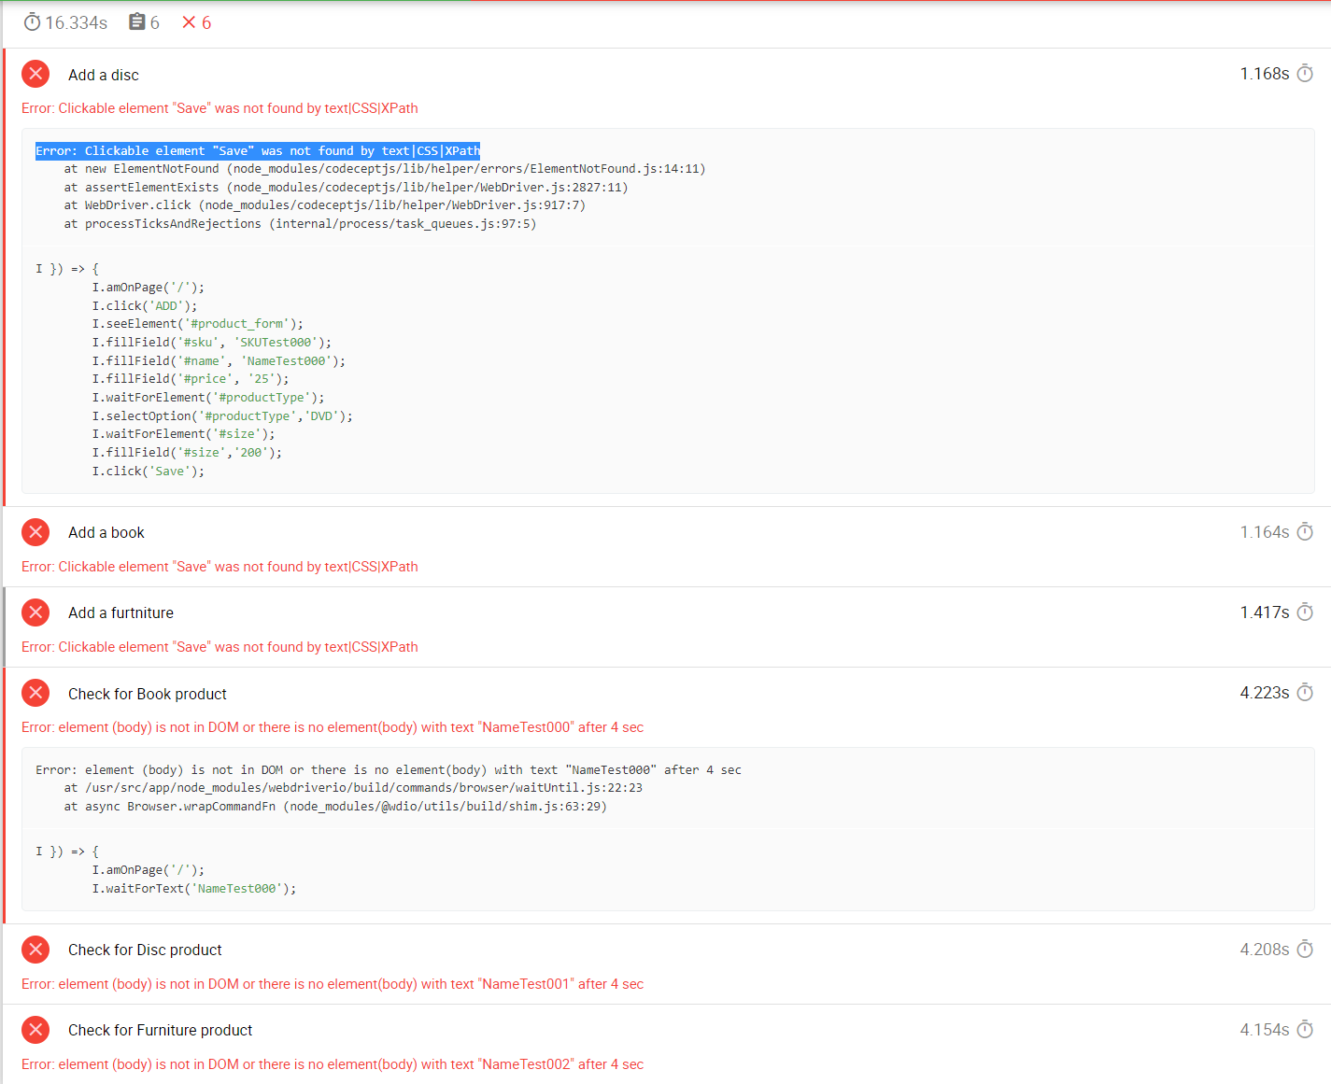Expand the Add a furtniture test
The width and height of the screenshot is (1331, 1084).
coord(120,612)
